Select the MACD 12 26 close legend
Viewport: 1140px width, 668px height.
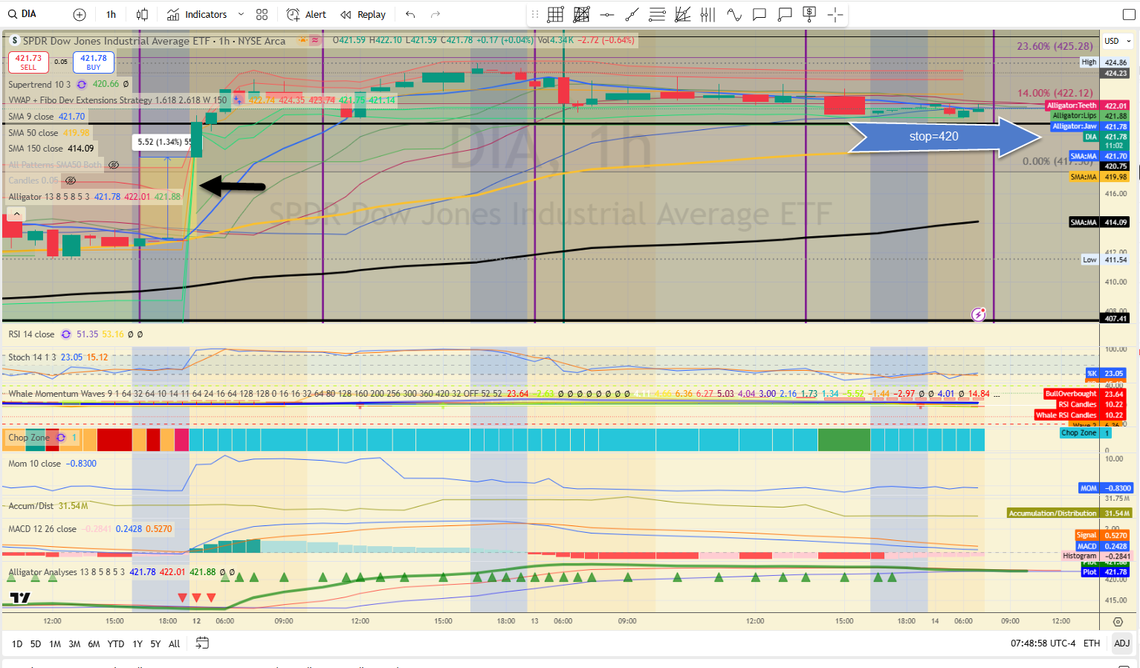pyautogui.click(x=42, y=529)
